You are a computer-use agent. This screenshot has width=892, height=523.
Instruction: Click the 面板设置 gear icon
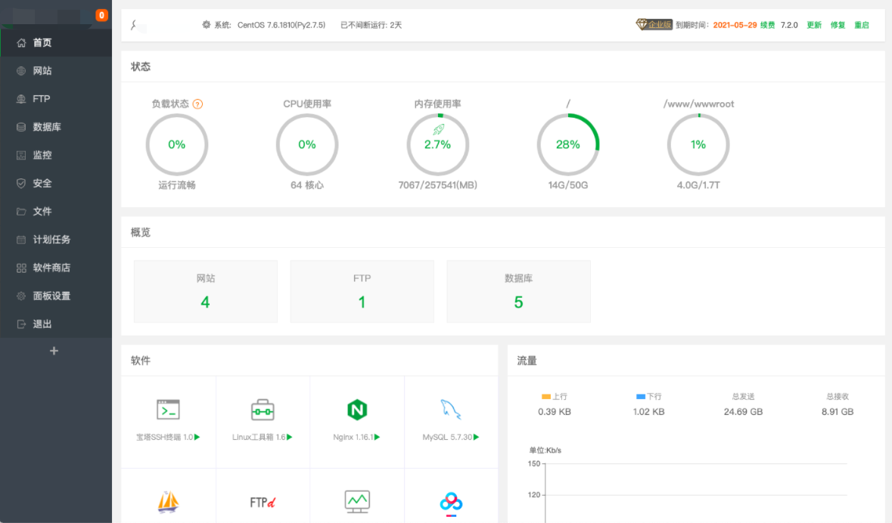click(x=21, y=296)
